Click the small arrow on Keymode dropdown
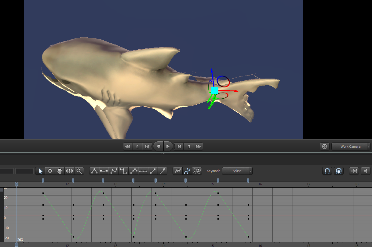This screenshot has height=247, width=372. pos(250,171)
